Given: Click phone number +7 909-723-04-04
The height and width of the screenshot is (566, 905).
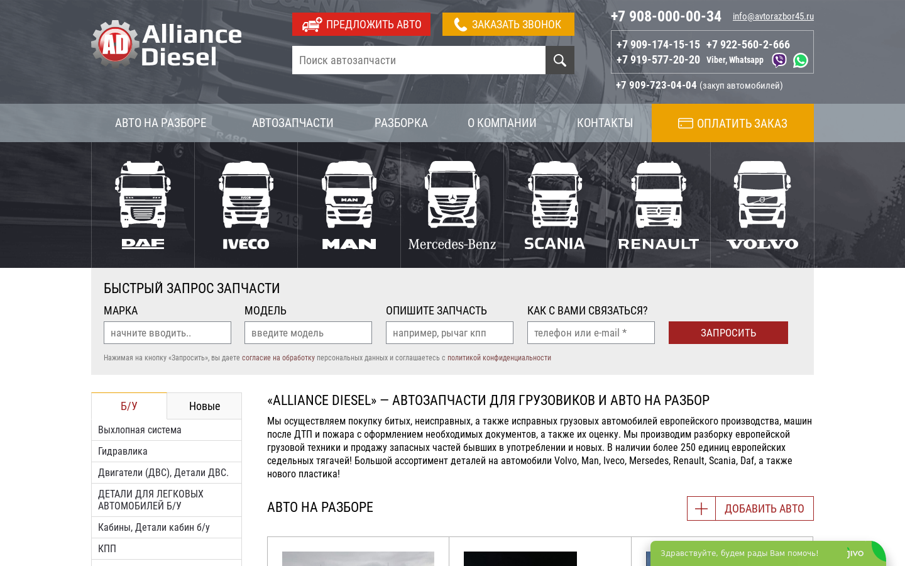Looking at the screenshot, I should coord(656,85).
